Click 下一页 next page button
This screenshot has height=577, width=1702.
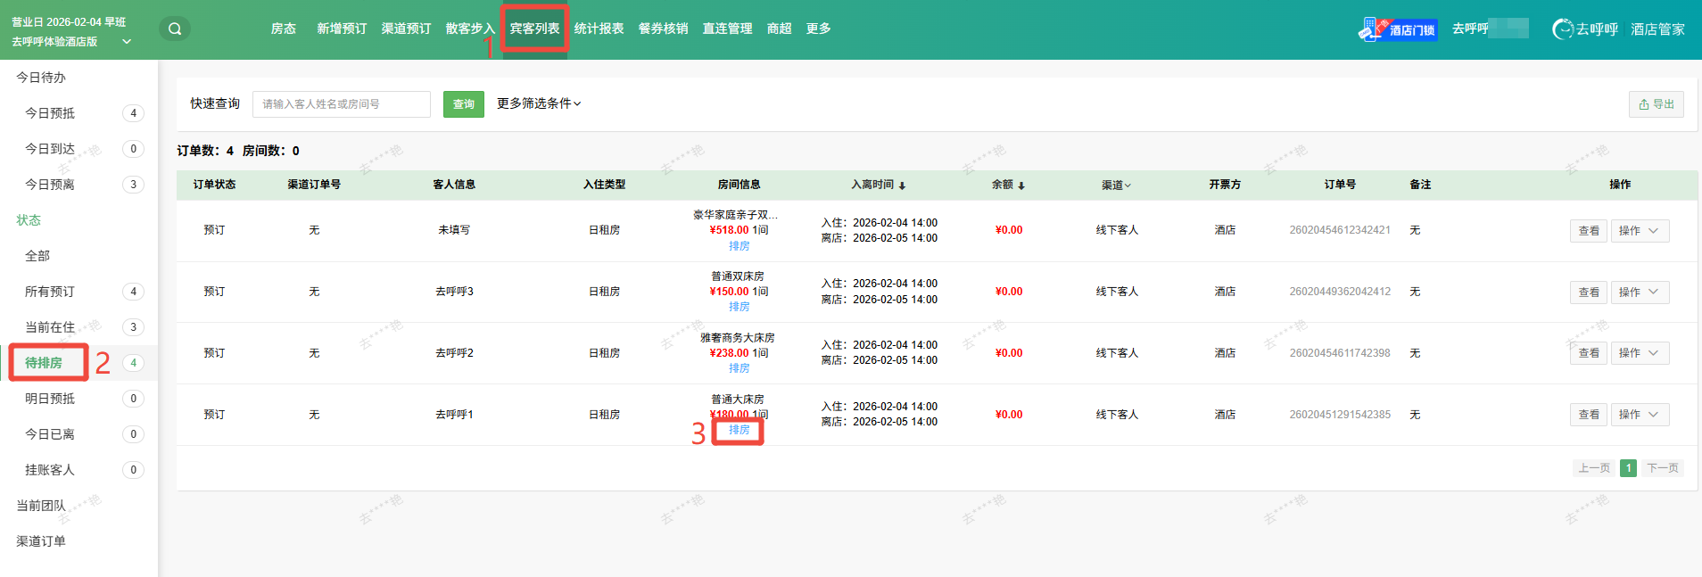(x=1662, y=468)
